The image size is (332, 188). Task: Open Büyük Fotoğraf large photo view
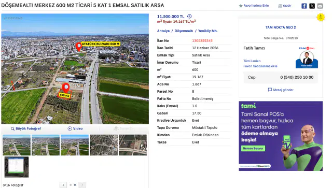(26, 128)
